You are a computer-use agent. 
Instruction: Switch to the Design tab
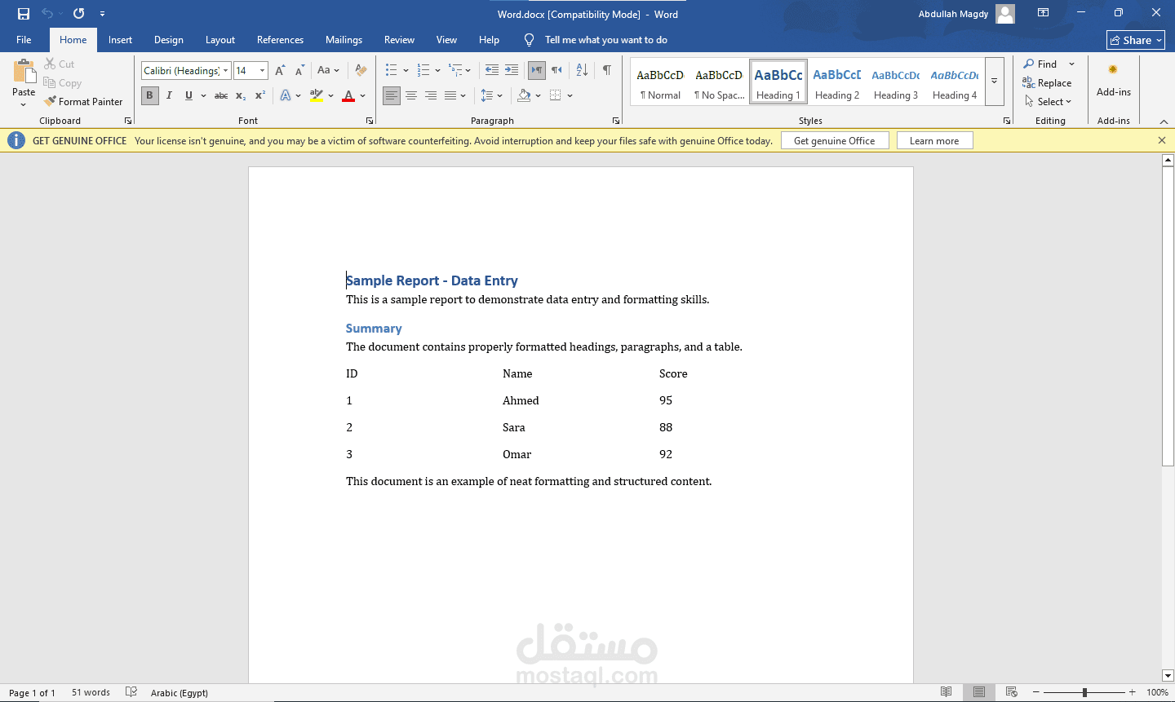click(169, 40)
